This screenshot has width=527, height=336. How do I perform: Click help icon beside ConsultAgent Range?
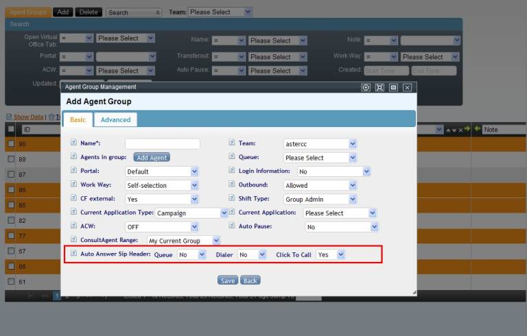pyautogui.click(x=73, y=239)
